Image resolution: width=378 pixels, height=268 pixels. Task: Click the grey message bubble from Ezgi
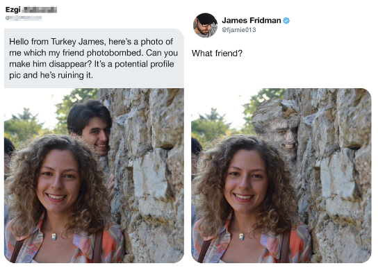[x=94, y=58]
